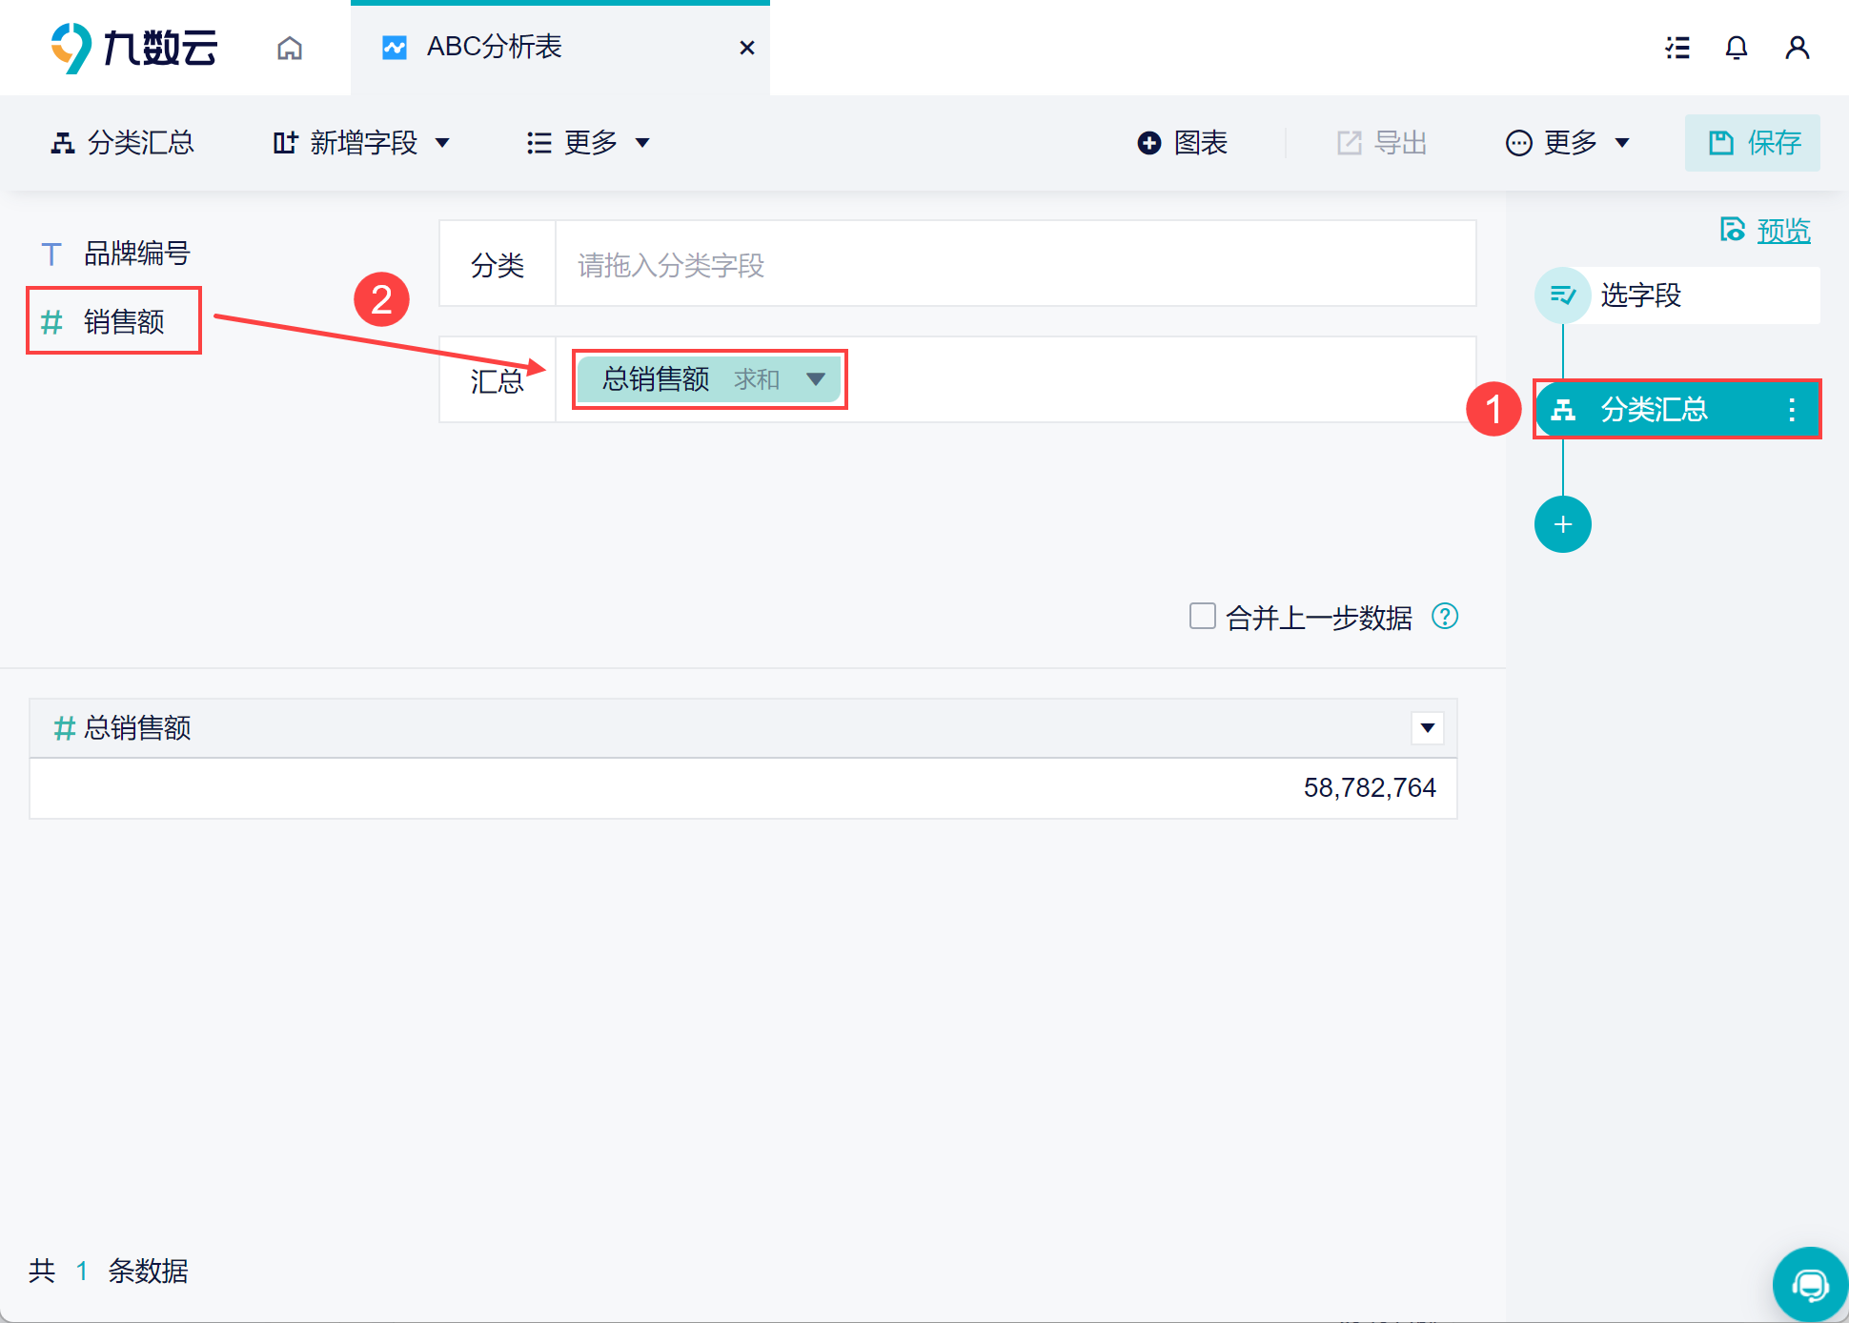This screenshot has height=1323, width=1849.
Task: Click the 分类汇总 toolbar button
Action: click(122, 143)
